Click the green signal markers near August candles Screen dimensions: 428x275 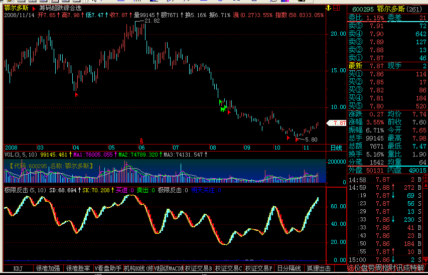tap(223, 106)
